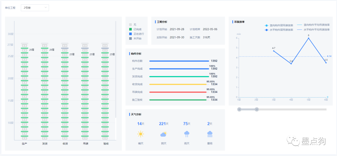Click the left handle of chart range slider
The height and width of the screenshot is (156, 337).
click(x=239, y=109)
